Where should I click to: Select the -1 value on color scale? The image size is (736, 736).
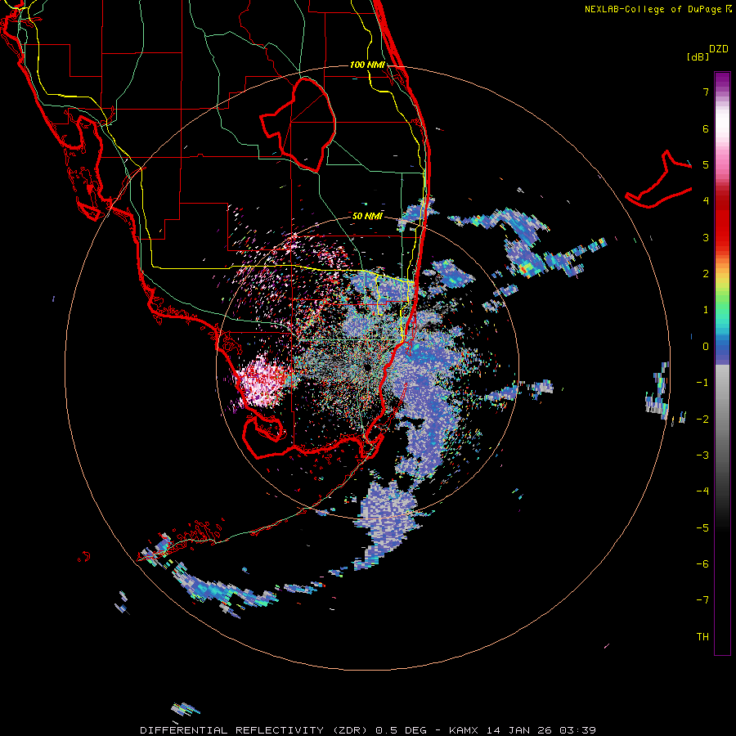coord(702,383)
